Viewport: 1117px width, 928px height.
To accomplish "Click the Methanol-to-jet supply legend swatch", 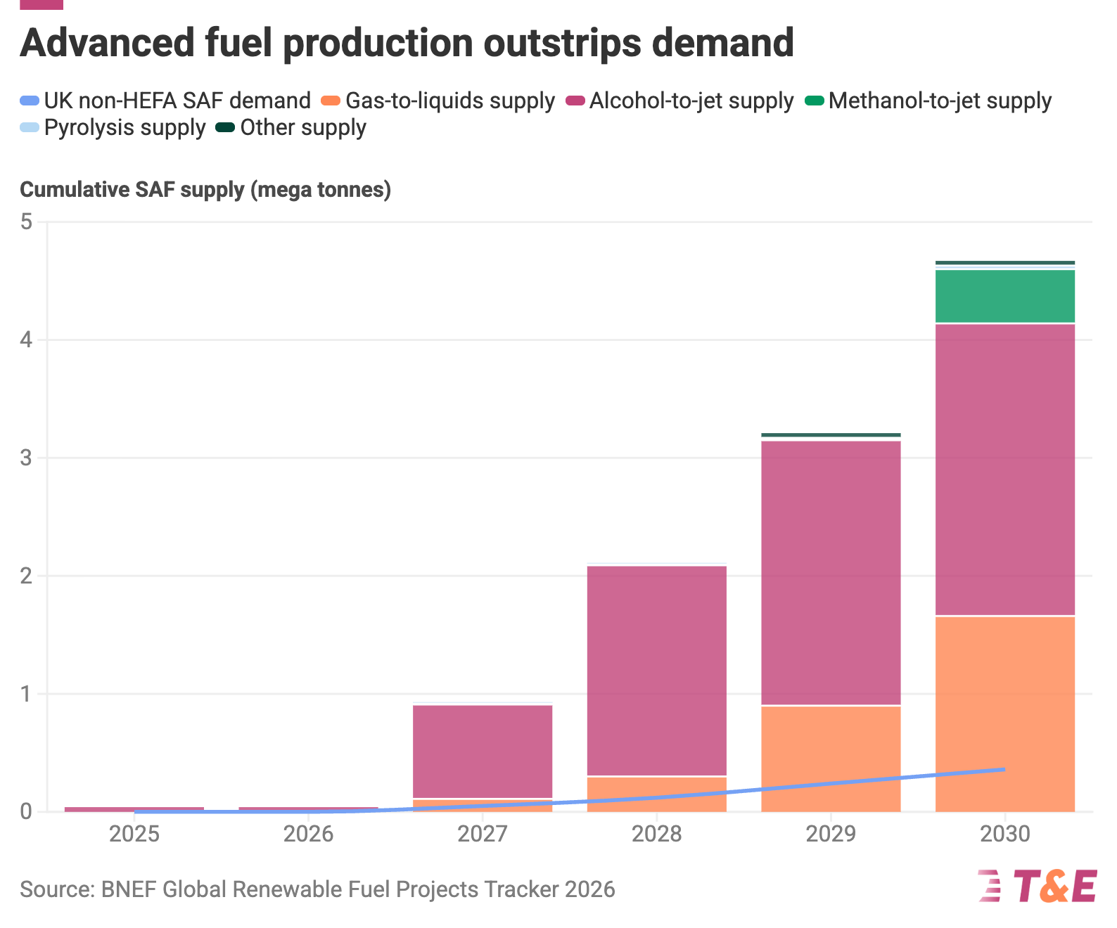I will 815,101.
